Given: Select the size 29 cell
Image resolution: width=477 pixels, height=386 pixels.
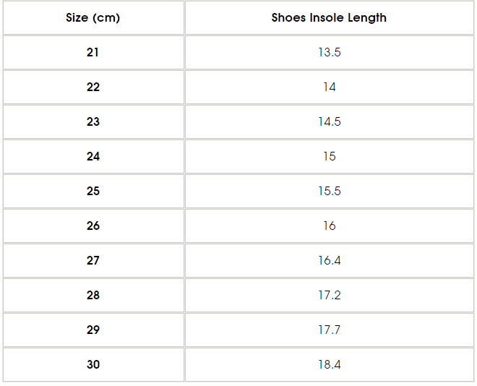Looking at the screenshot, I should coord(93,330).
